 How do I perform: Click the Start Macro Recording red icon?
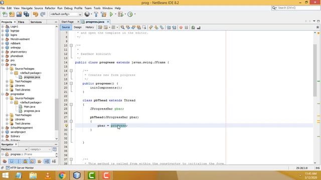[x=181, y=27]
